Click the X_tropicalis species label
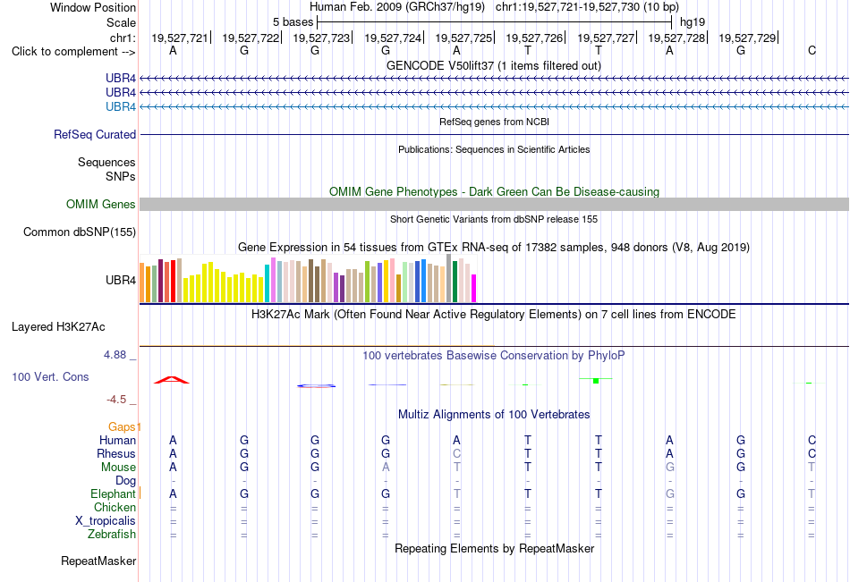Viewport: 850px width, 582px height. coord(106,521)
